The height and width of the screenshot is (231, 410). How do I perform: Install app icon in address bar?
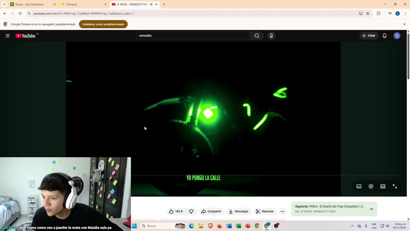pos(361,13)
